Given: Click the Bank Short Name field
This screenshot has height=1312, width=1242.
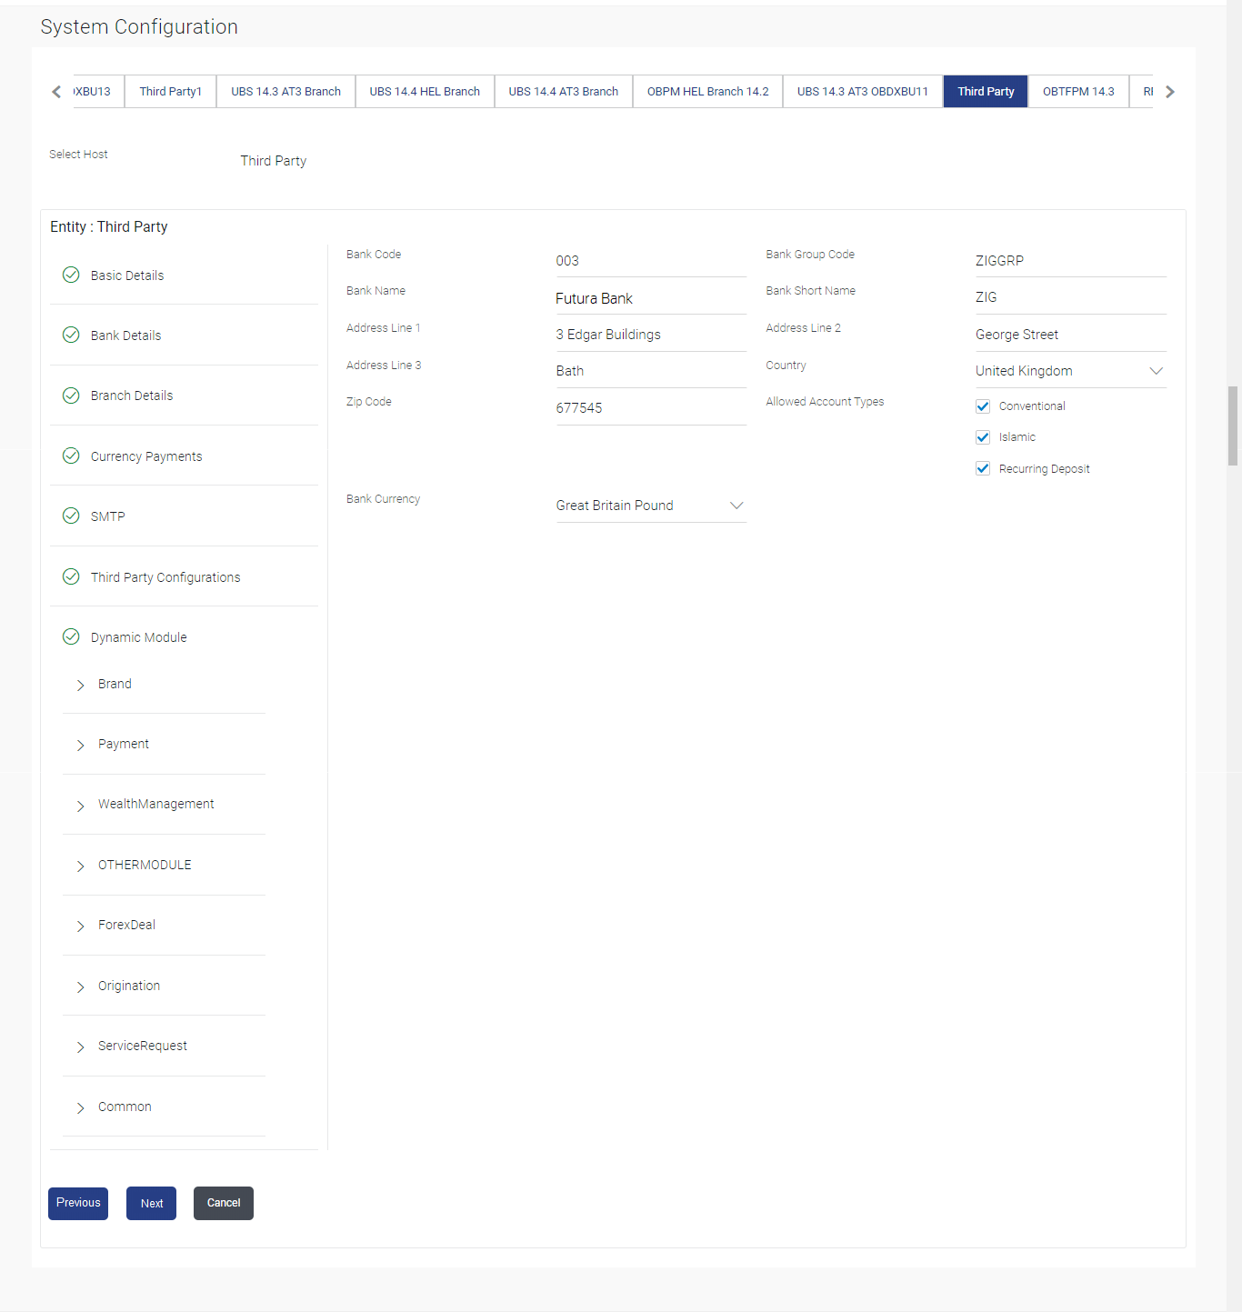Looking at the screenshot, I should coord(1070,297).
